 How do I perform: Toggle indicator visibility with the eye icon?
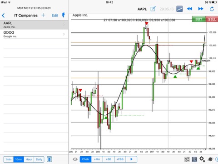[x=75, y=159]
